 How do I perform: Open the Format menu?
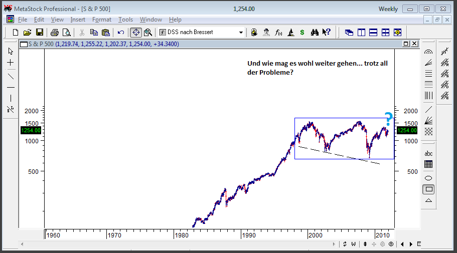(x=102, y=20)
